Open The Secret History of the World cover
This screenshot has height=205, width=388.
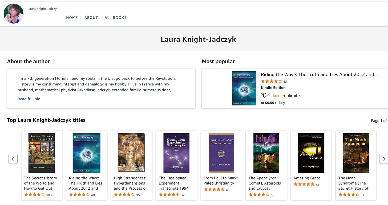[x=42, y=153]
